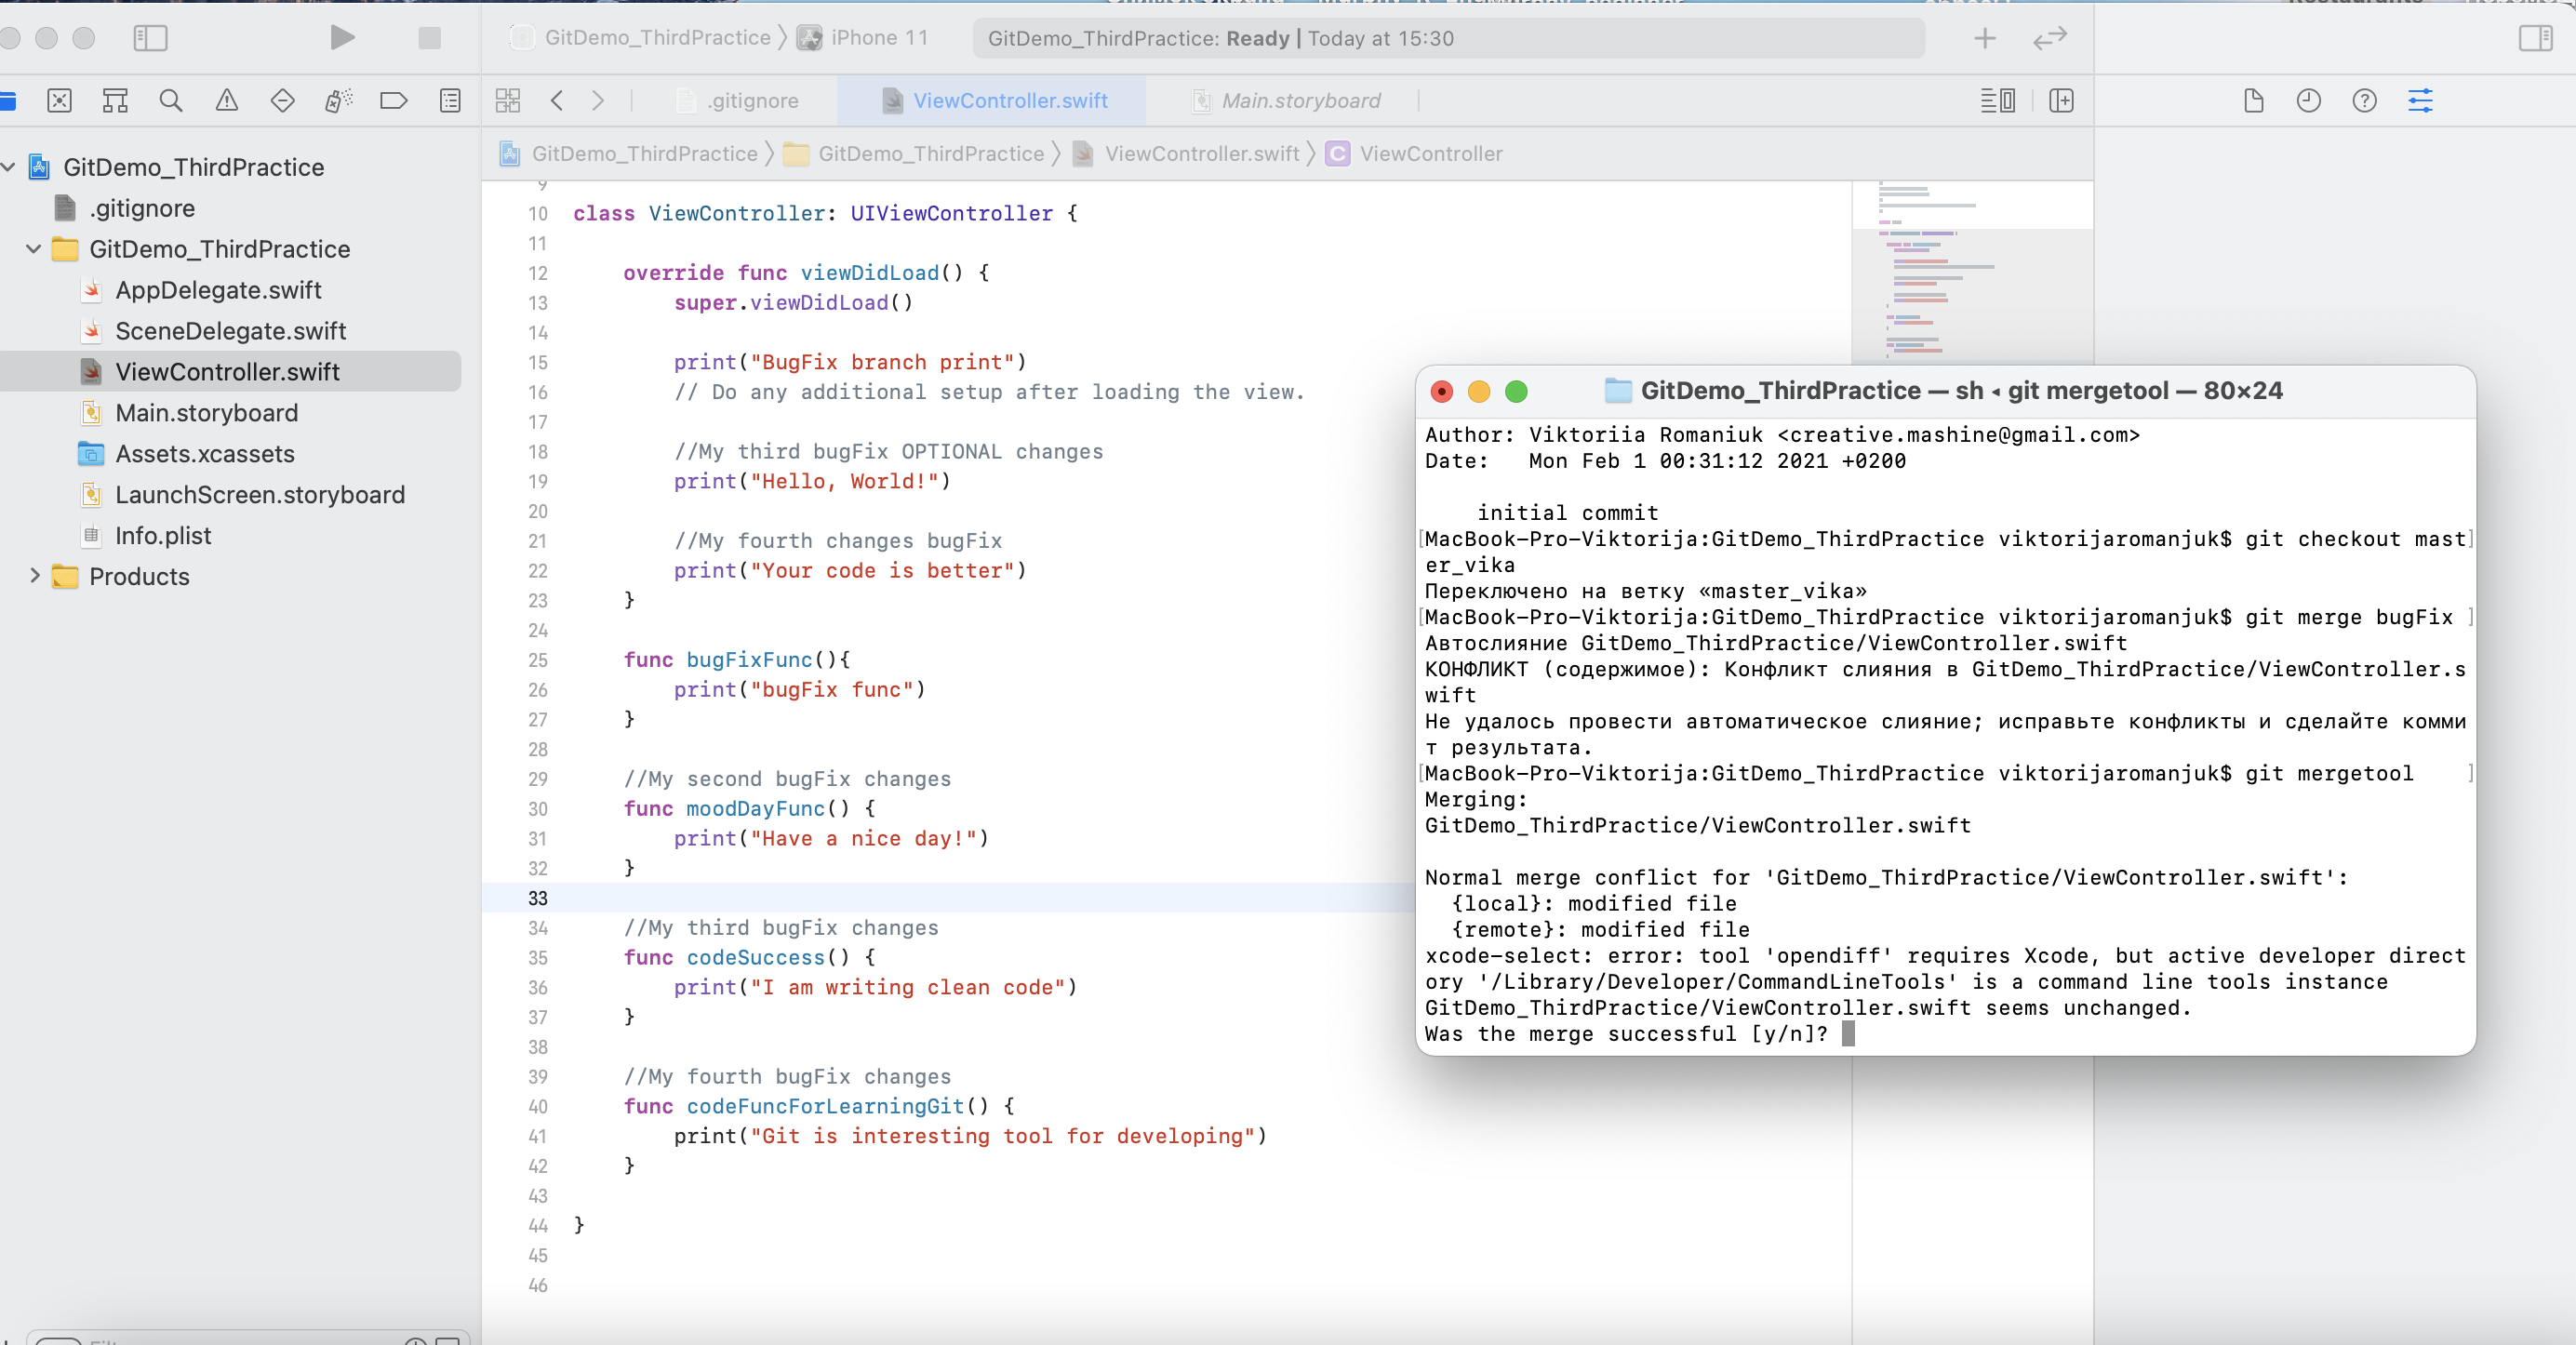Open the issue navigator warning icon
This screenshot has width=2576, height=1345.
click(227, 100)
